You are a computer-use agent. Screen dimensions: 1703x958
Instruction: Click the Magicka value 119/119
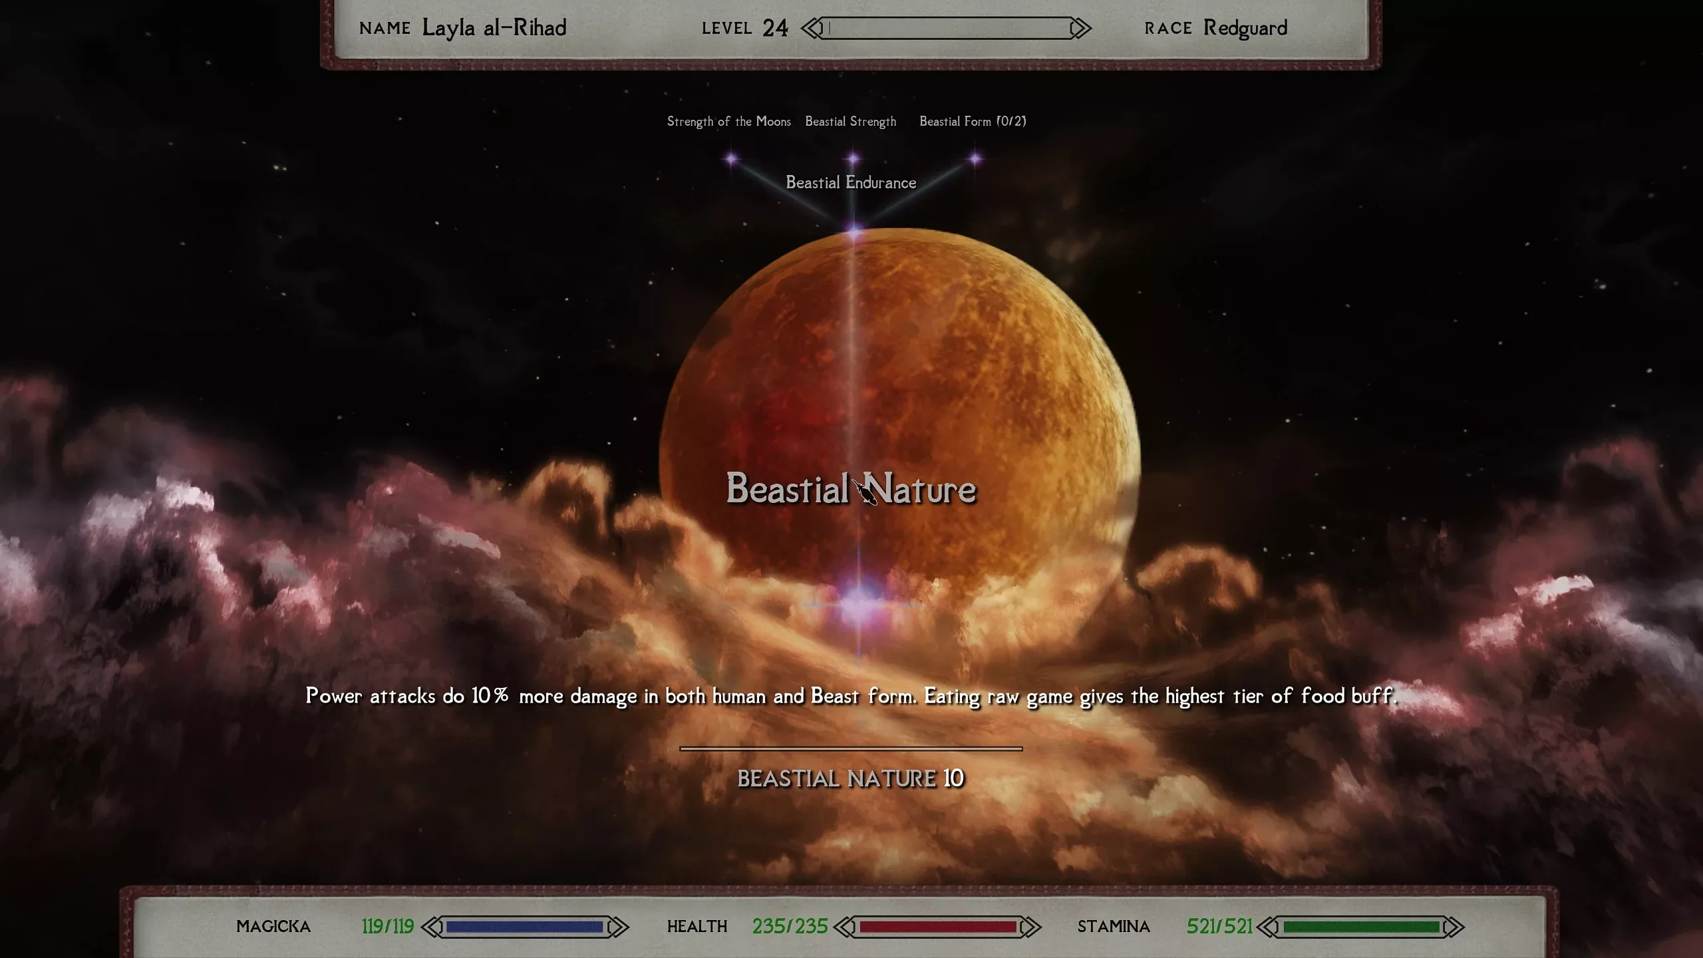point(388,927)
